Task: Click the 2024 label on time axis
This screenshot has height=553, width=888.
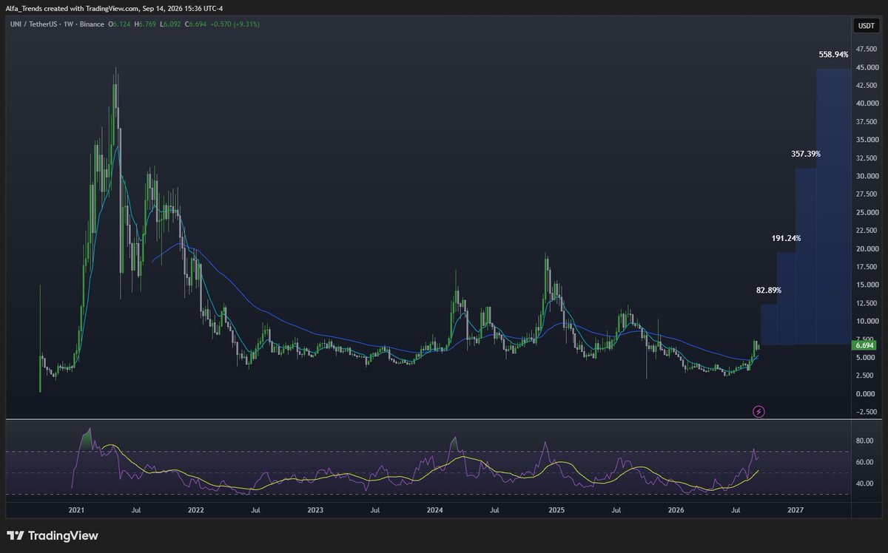Action: (x=434, y=510)
